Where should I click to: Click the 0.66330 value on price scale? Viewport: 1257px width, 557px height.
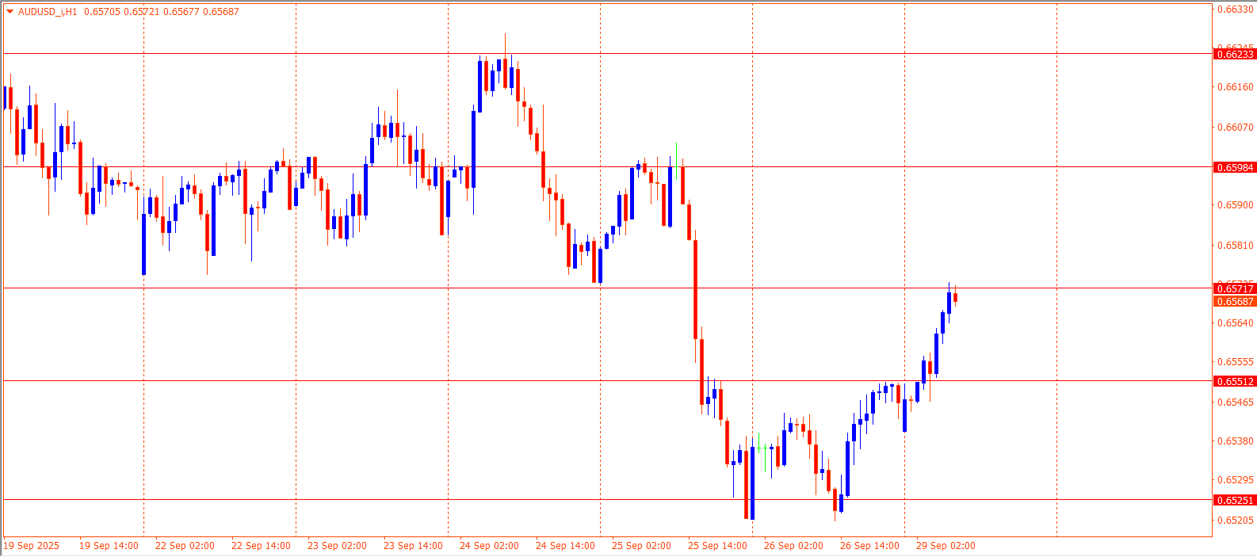coord(1235,10)
